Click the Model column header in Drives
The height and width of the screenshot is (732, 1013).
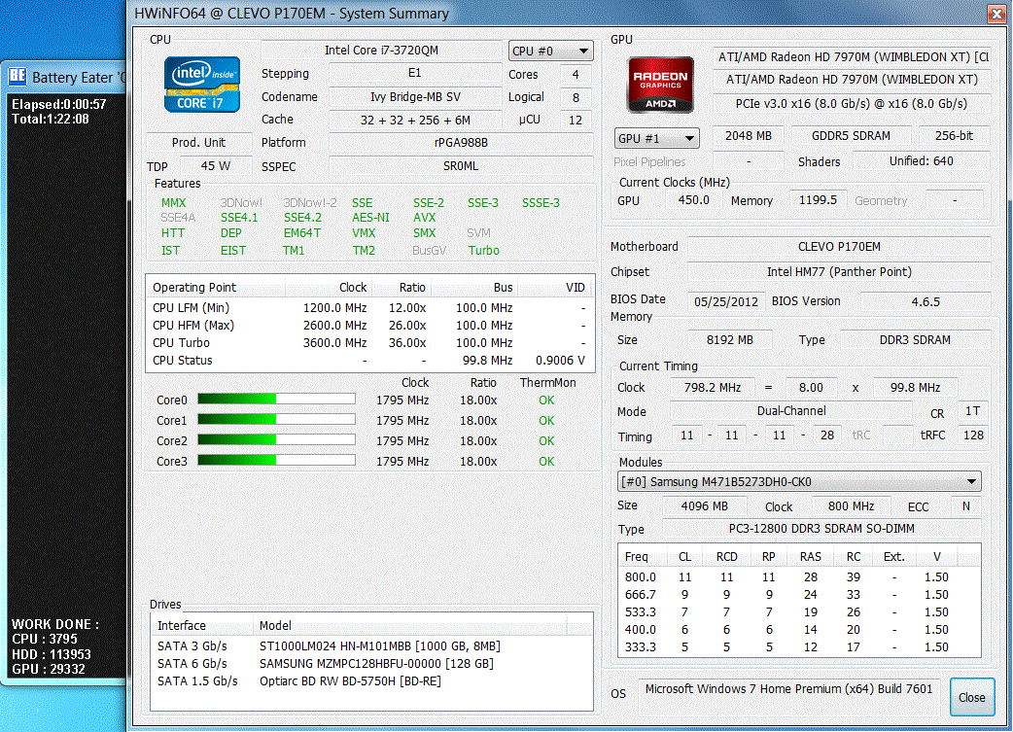point(409,625)
